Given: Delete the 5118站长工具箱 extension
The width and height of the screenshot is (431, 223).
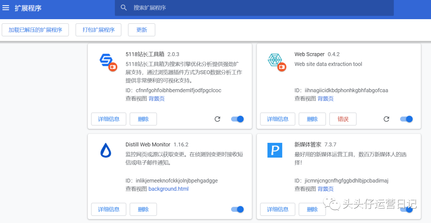Looking at the screenshot, I should 143,119.
